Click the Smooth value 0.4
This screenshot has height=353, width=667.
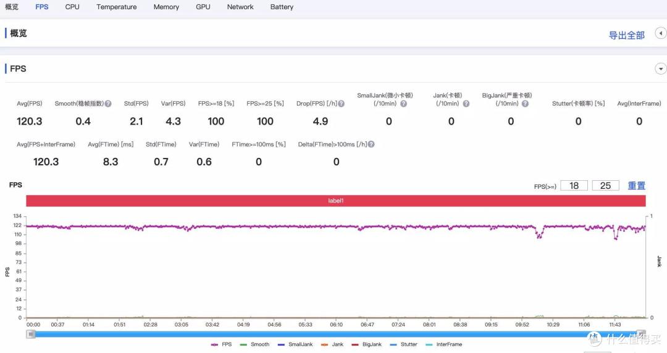83,121
